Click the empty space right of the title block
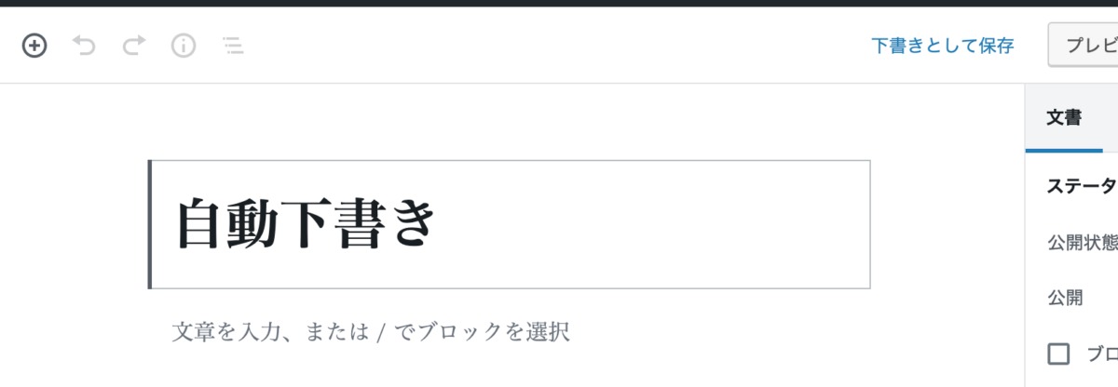The width and height of the screenshot is (1118, 387). (946, 224)
